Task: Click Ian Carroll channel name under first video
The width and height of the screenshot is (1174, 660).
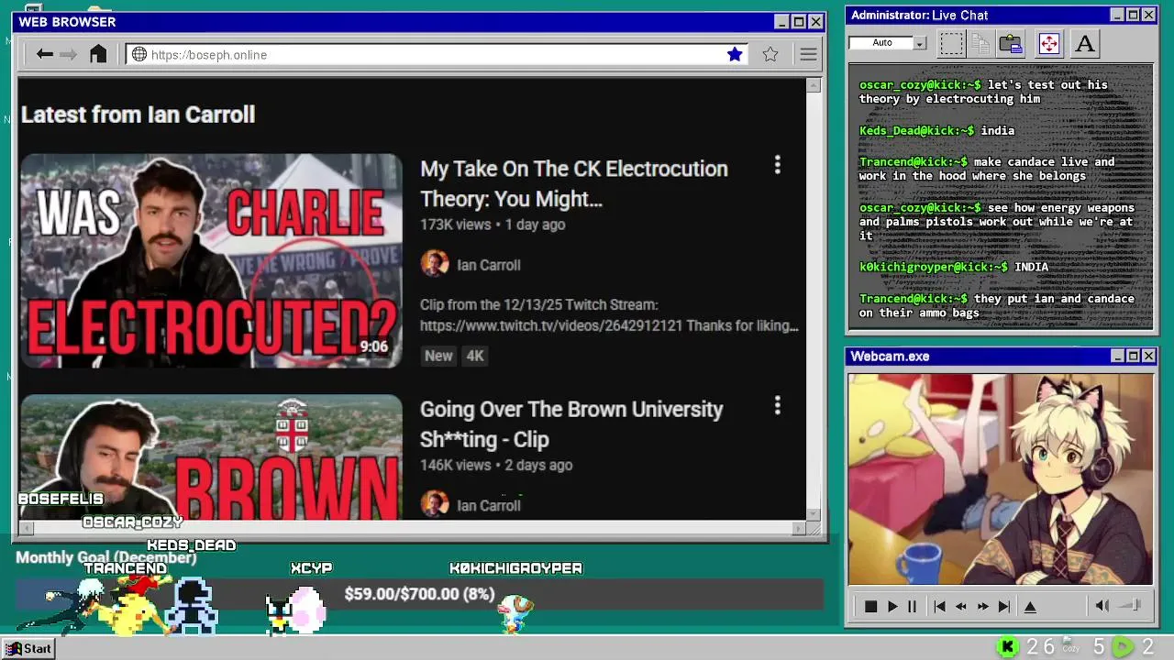Action: 489,265
